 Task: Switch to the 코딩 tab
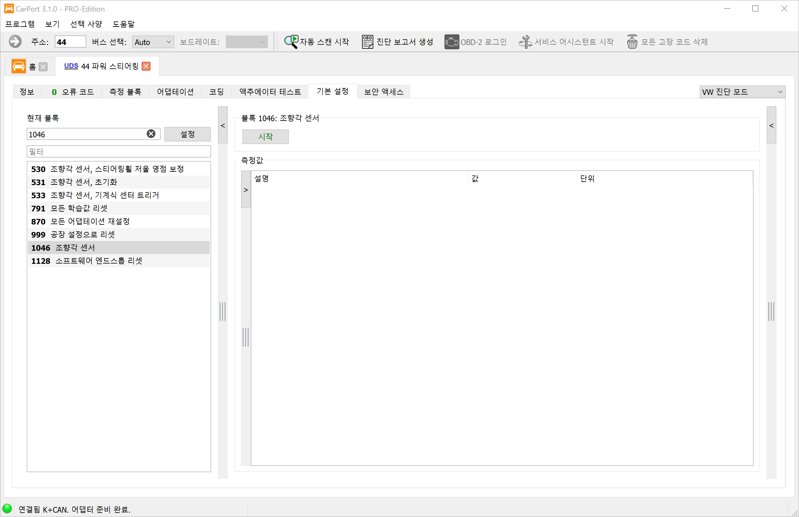coord(216,92)
